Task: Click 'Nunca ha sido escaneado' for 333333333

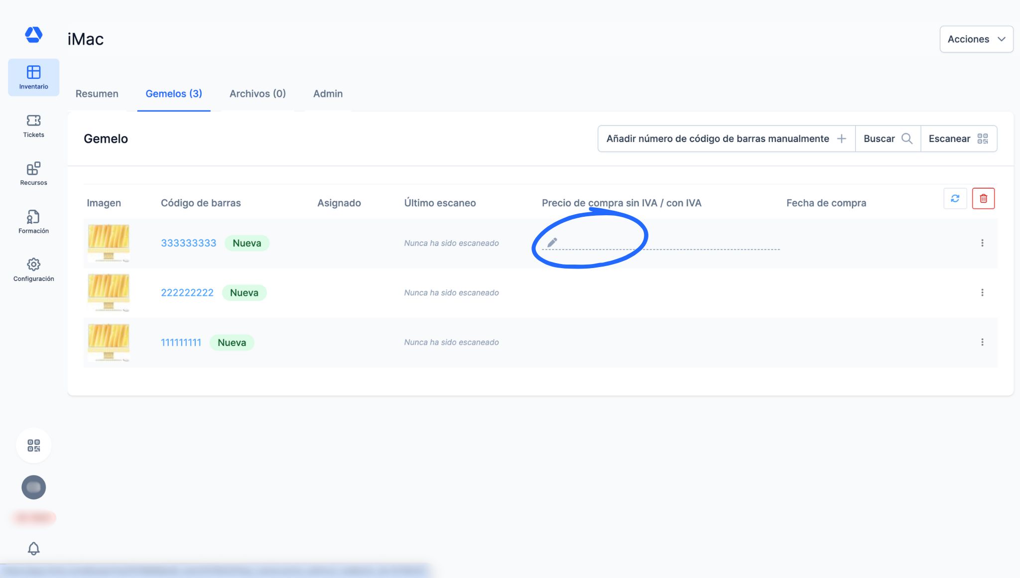Action: pos(451,243)
